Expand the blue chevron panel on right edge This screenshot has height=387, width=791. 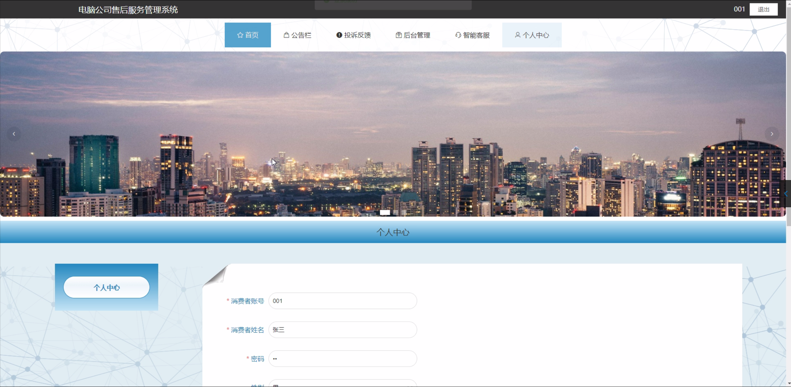pos(786,194)
